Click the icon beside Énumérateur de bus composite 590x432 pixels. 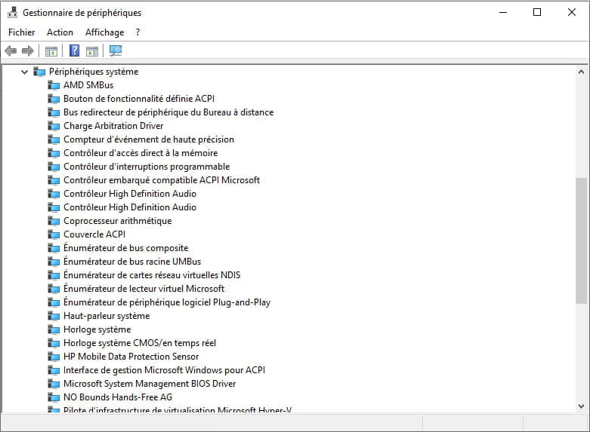(x=54, y=248)
